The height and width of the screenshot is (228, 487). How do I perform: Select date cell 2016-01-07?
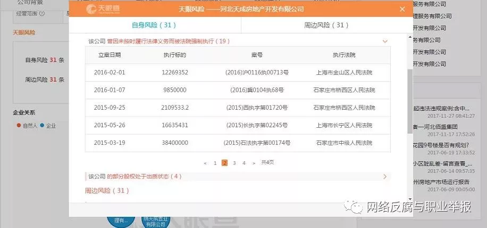(x=110, y=90)
